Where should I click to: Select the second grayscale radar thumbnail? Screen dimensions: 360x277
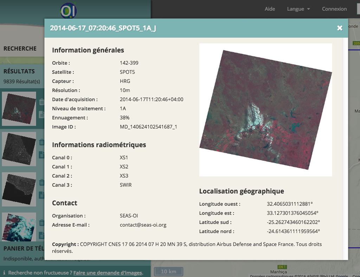pos(19,149)
